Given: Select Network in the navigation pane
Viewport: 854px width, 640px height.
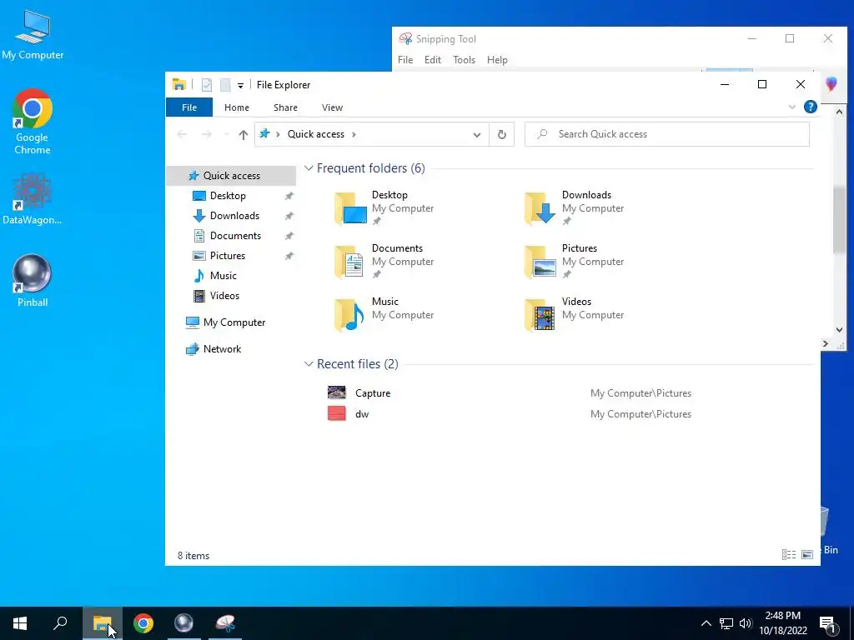Looking at the screenshot, I should [x=222, y=349].
